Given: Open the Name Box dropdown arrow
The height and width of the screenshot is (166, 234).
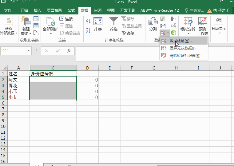Looking at the screenshot, I should tap(29, 50).
